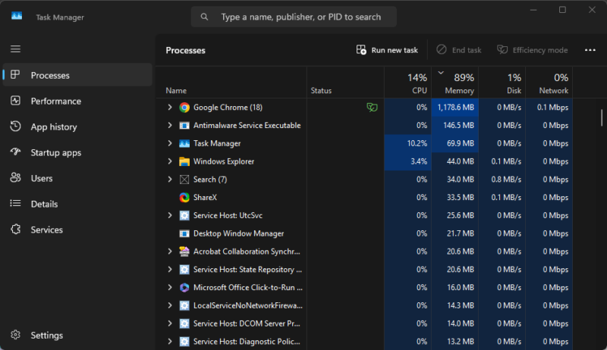Click the Startup apps gauge icon

pos(15,152)
